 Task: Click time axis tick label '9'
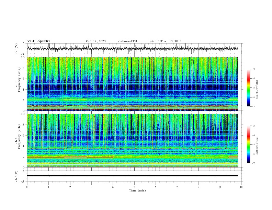pyautogui.click(x=220, y=187)
